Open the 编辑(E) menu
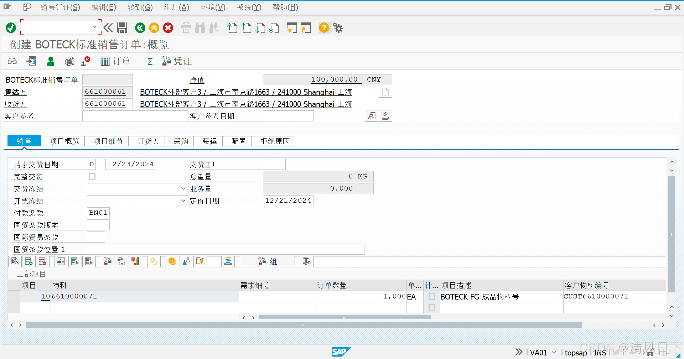 tap(104, 7)
